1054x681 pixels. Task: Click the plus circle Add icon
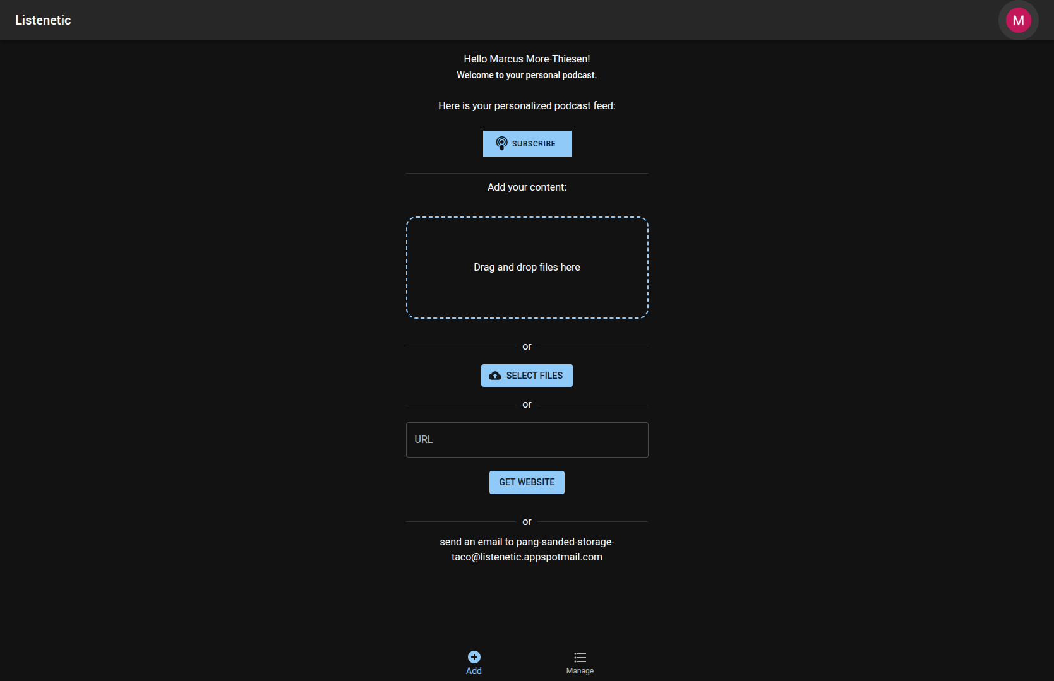[474, 657]
